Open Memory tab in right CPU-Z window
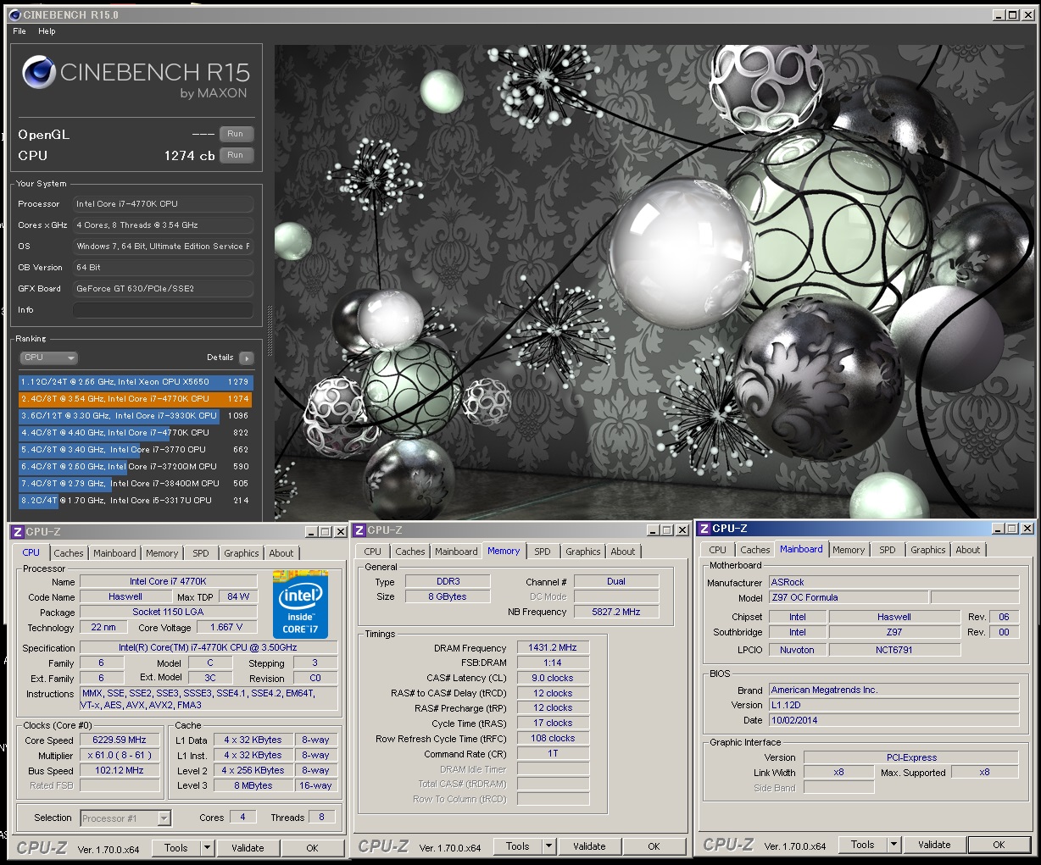The height and width of the screenshot is (865, 1041). (849, 550)
